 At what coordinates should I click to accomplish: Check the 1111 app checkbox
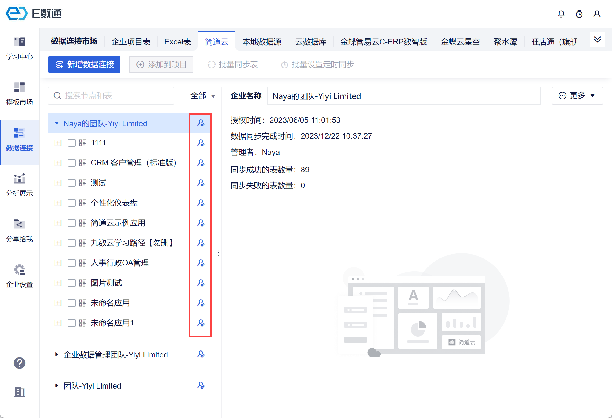tap(72, 143)
